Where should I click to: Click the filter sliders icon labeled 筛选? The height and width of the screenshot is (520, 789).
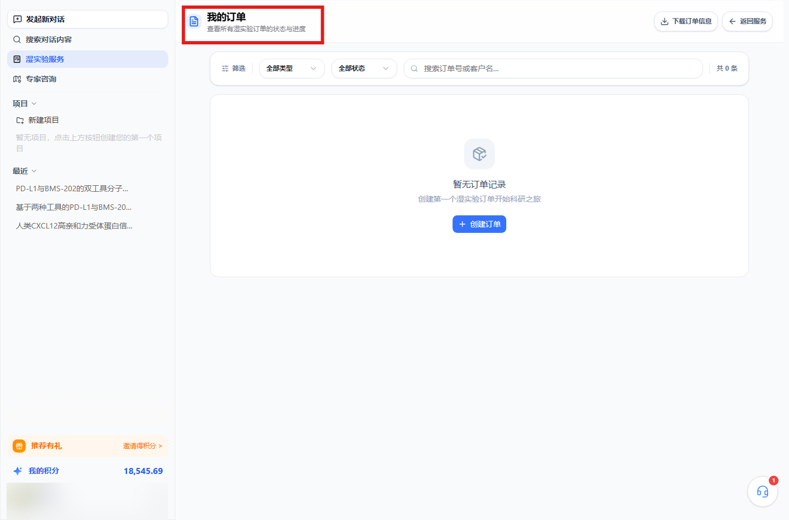click(225, 68)
